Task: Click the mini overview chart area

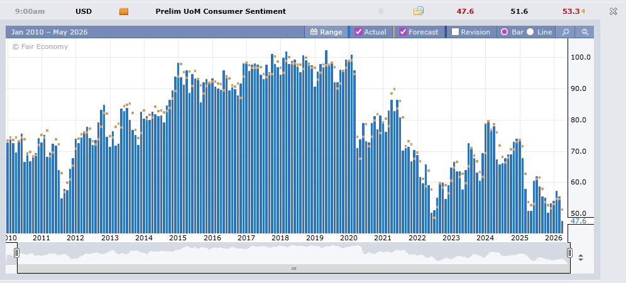Action: point(293,254)
